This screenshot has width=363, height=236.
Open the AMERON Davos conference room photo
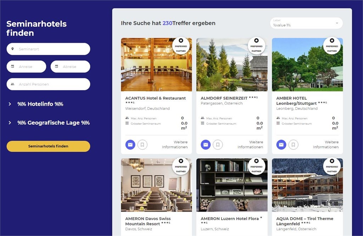(156, 185)
